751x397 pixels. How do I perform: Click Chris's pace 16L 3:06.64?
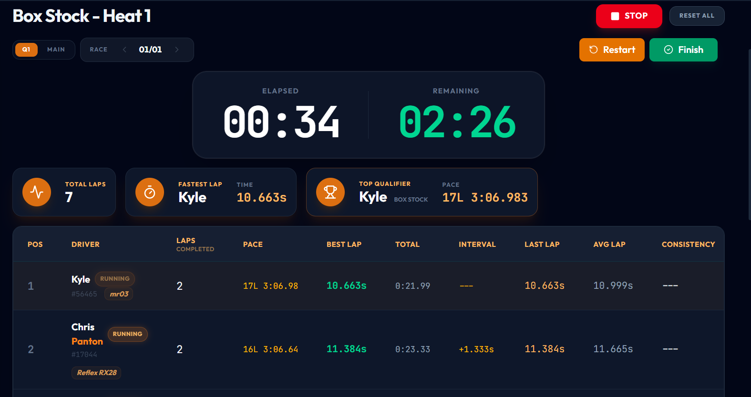[270, 349]
